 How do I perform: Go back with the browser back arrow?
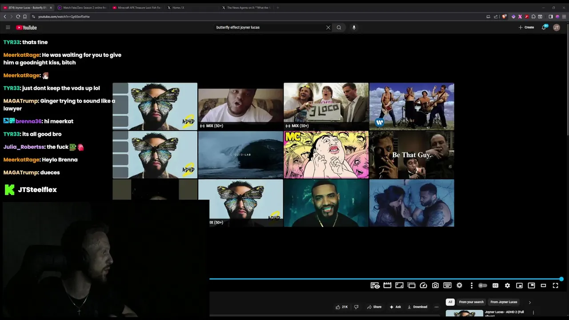click(x=5, y=16)
